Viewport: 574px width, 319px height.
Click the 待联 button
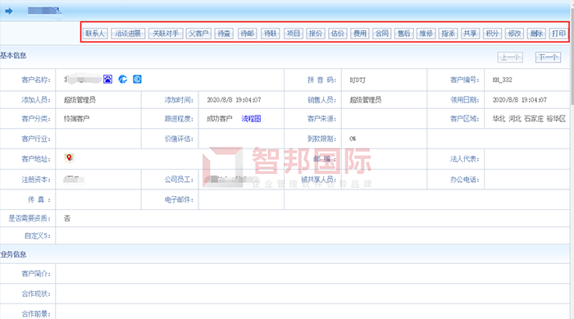click(271, 34)
